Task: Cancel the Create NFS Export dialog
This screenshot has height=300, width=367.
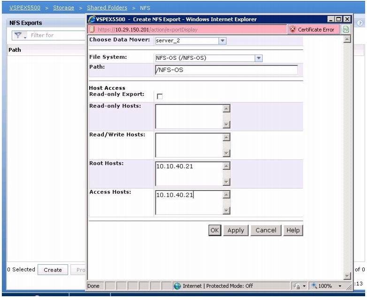Action: click(x=266, y=230)
